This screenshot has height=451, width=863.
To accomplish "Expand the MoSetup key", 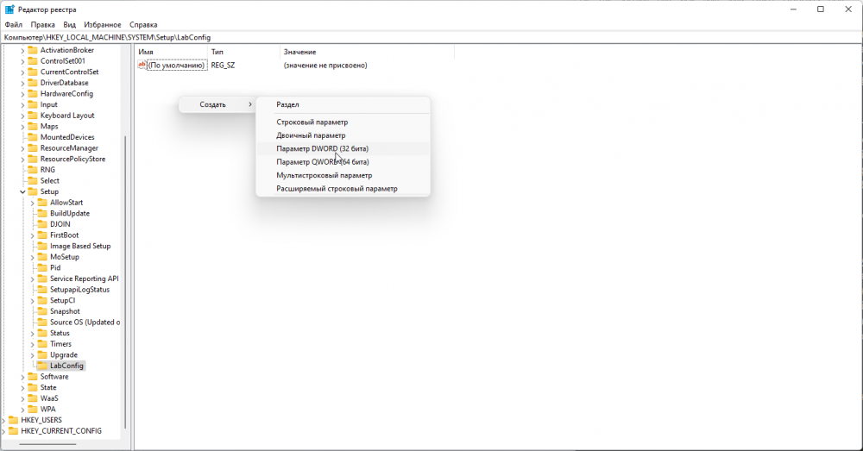I will click(33, 257).
